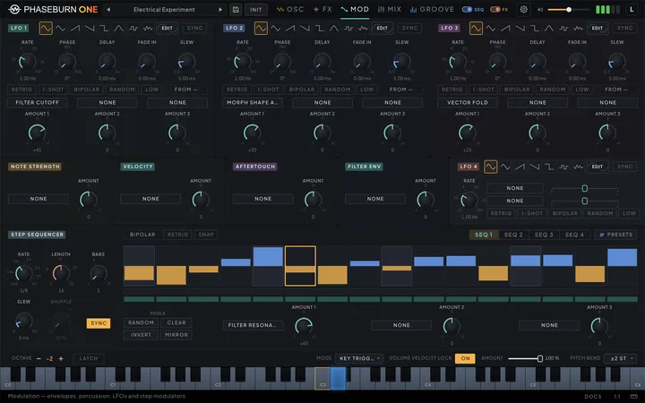
Task: Randomize steps with the RANDOM tool button
Action: click(142, 322)
